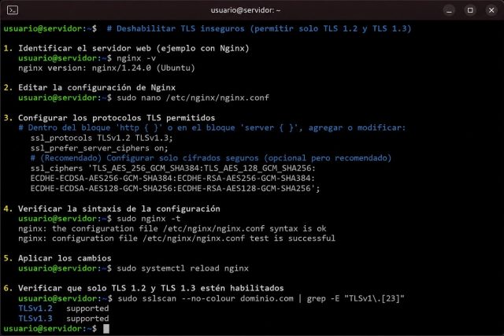Click heading 'Aplicar los cambios'
This screenshot has height=336, width=504.
[65, 258]
